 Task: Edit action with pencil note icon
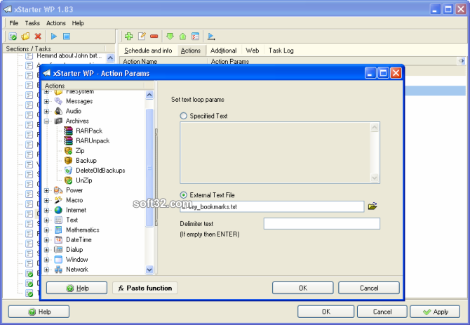click(142, 37)
